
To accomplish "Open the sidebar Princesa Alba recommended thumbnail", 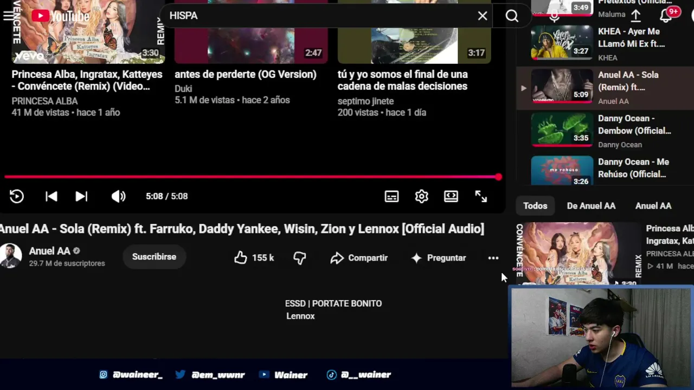I will pos(579,253).
